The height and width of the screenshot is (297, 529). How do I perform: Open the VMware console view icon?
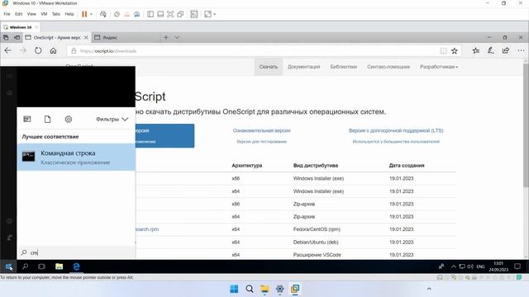[194, 14]
